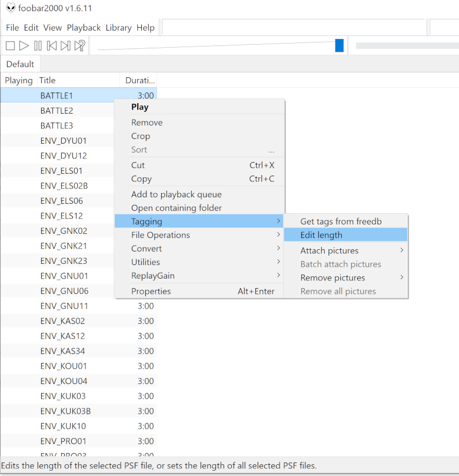Open the Edit menu

point(31,28)
